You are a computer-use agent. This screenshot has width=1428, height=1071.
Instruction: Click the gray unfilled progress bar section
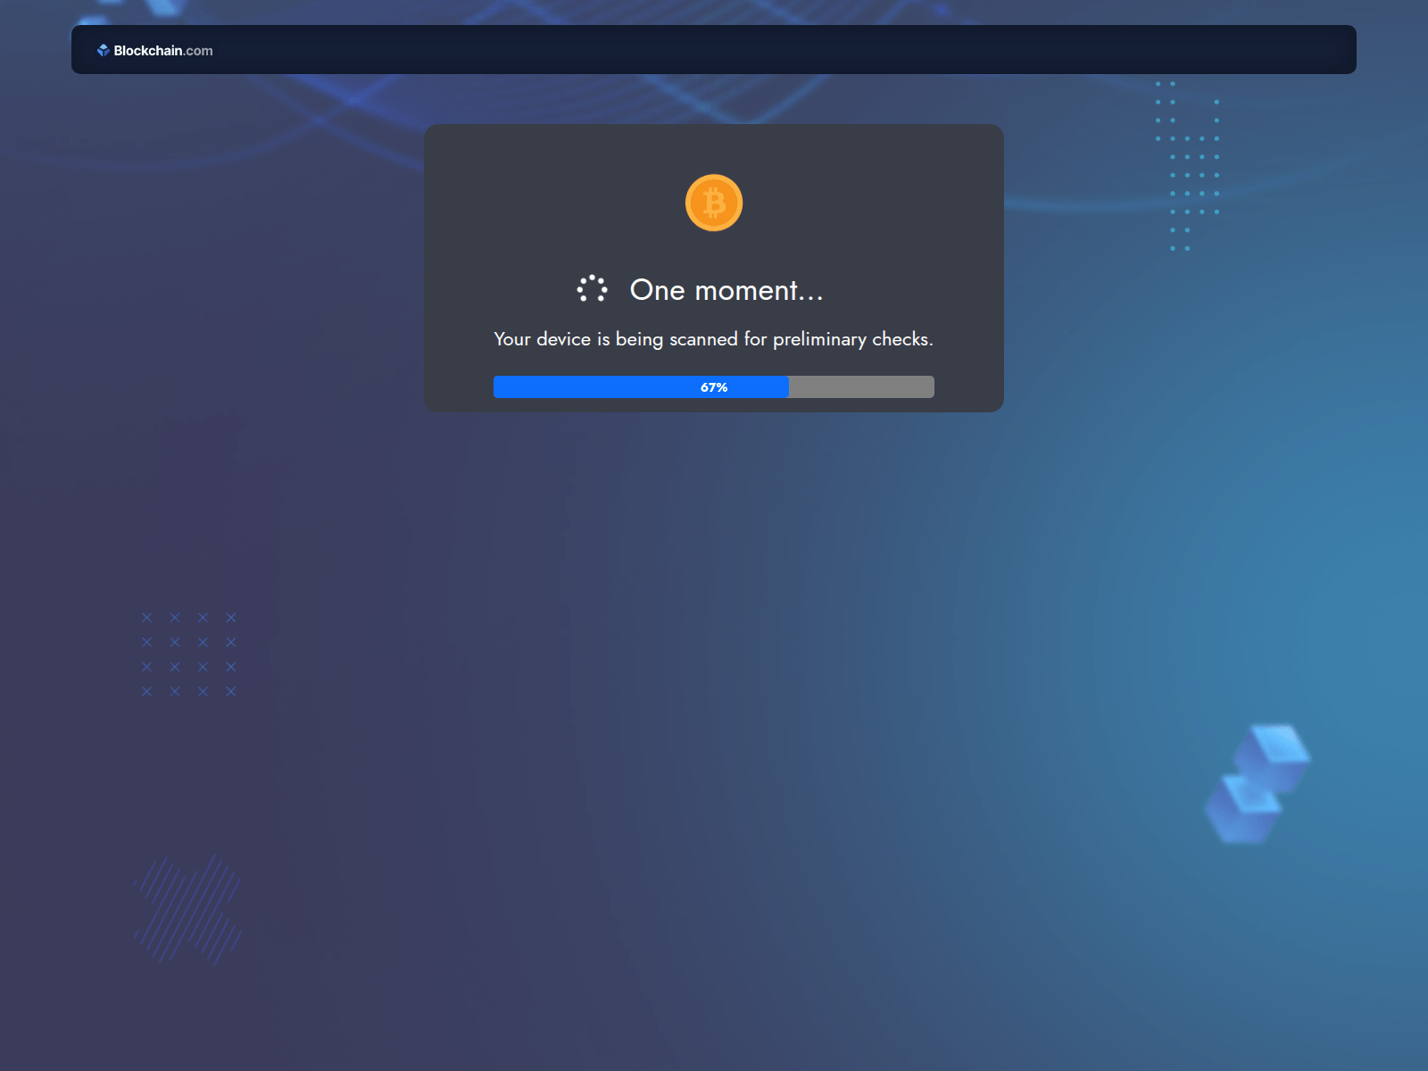(x=861, y=386)
